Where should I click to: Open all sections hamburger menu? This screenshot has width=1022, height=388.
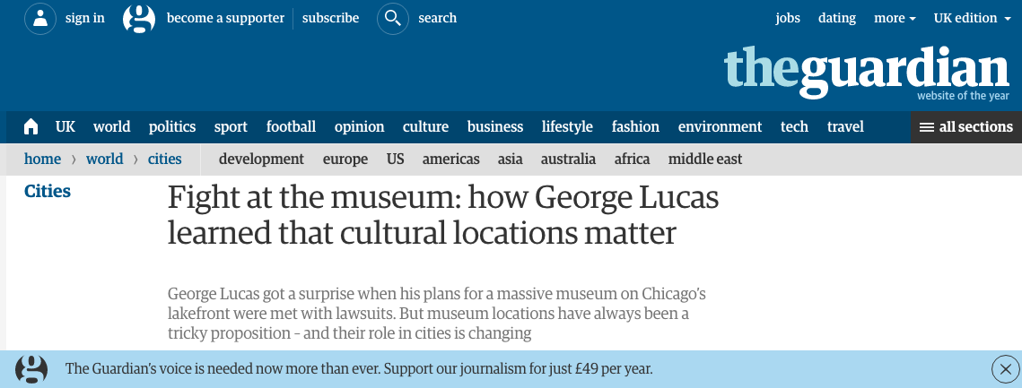(x=966, y=127)
